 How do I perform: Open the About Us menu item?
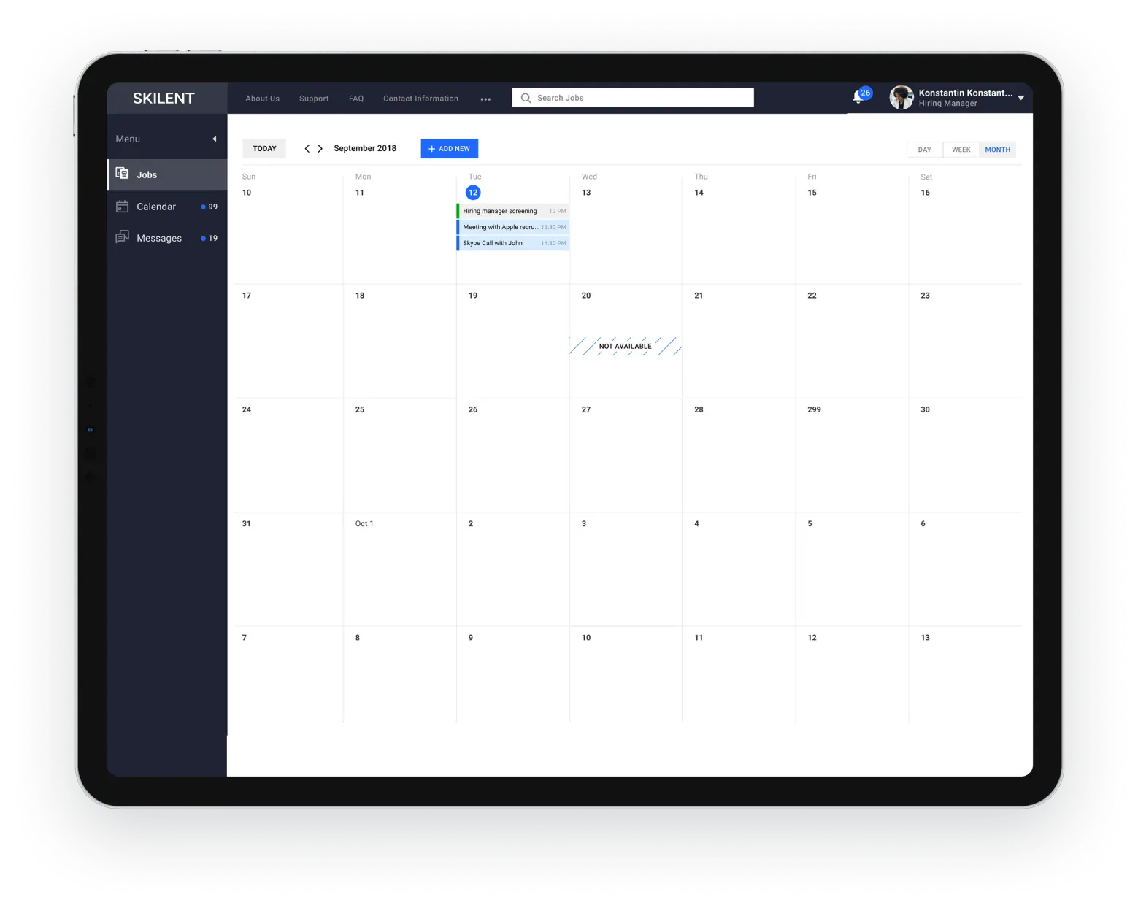point(263,99)
